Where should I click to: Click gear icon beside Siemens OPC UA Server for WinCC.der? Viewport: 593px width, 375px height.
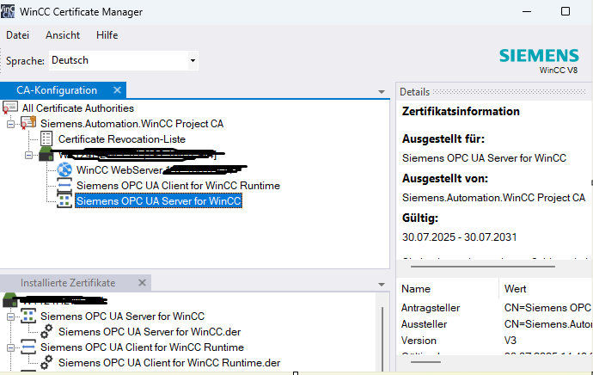pos(47,331)
